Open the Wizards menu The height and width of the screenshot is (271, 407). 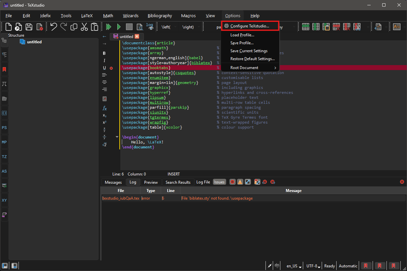(131, 16)
